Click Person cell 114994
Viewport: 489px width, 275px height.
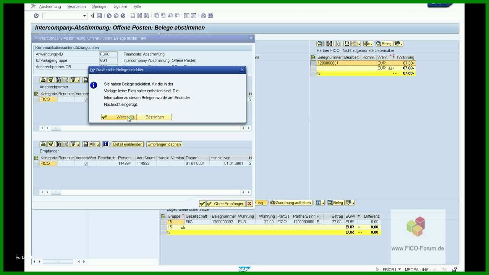click(126, 163)
